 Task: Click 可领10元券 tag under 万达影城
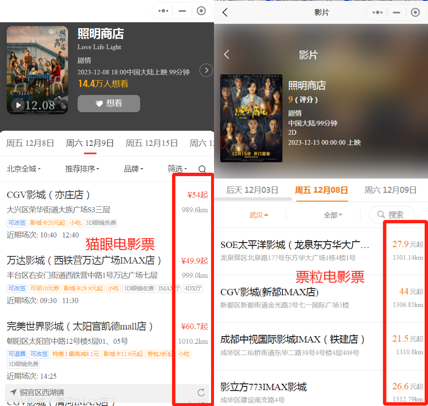[x=44, y=288]
